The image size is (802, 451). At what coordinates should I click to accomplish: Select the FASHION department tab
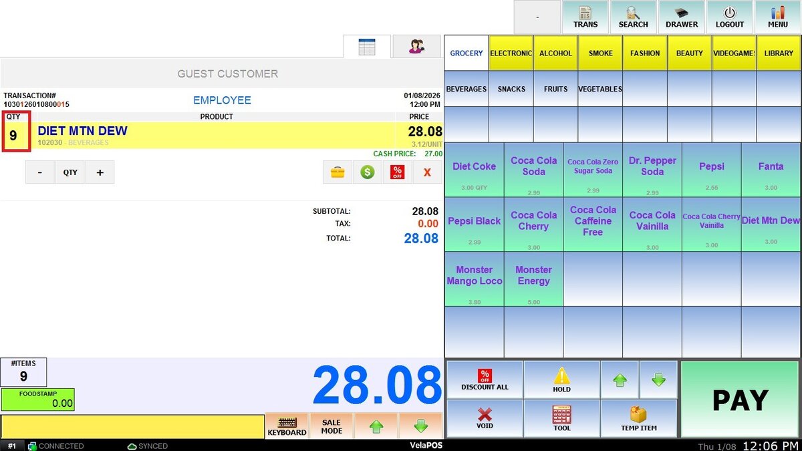coord(645,53)
